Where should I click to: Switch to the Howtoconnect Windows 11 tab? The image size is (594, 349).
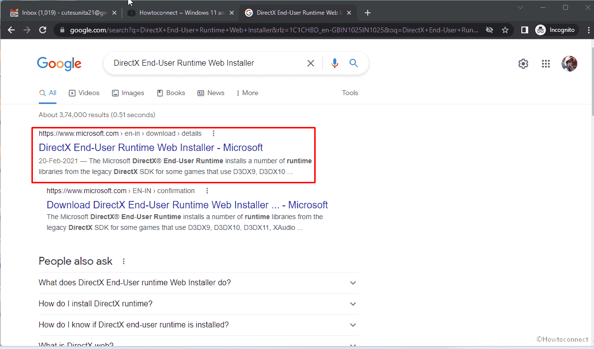(x=181, y=13)
